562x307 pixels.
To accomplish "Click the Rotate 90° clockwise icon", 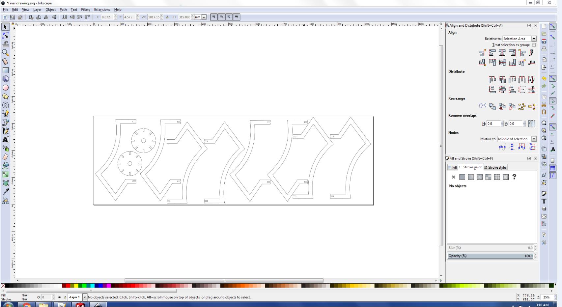I will 39,17.
